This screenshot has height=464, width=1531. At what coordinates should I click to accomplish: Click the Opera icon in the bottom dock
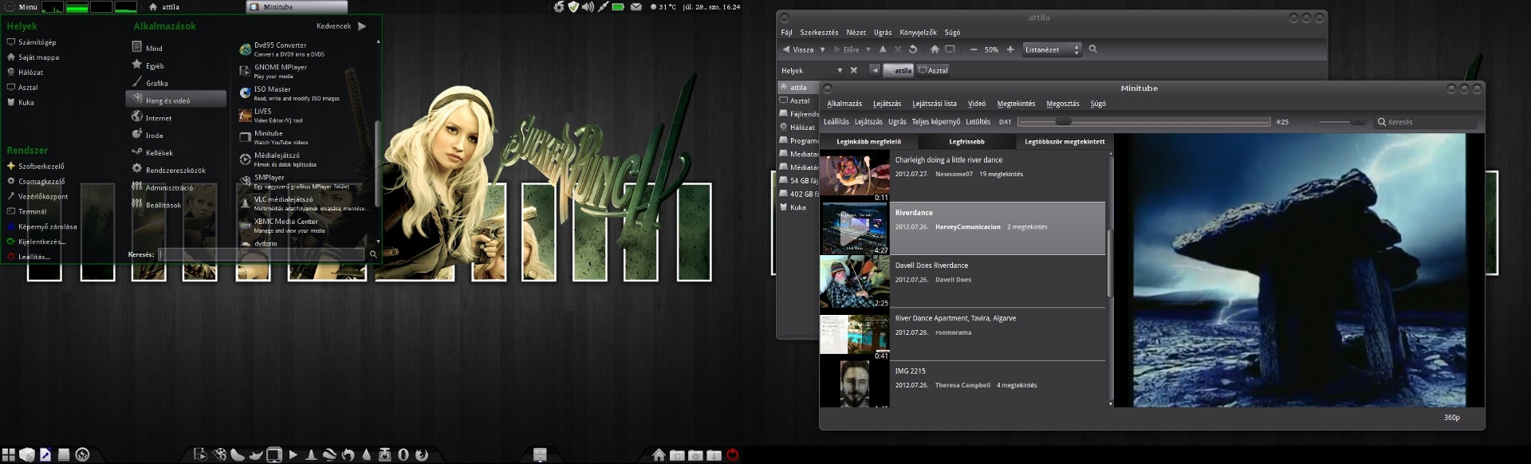coord(403,455)
